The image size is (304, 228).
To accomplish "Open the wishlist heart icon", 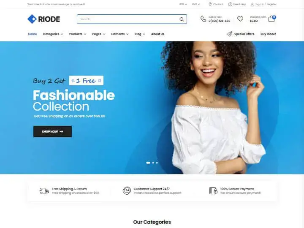I will (x=240, y=19).
